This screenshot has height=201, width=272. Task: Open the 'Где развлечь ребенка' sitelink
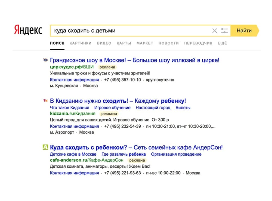(123, 154)
